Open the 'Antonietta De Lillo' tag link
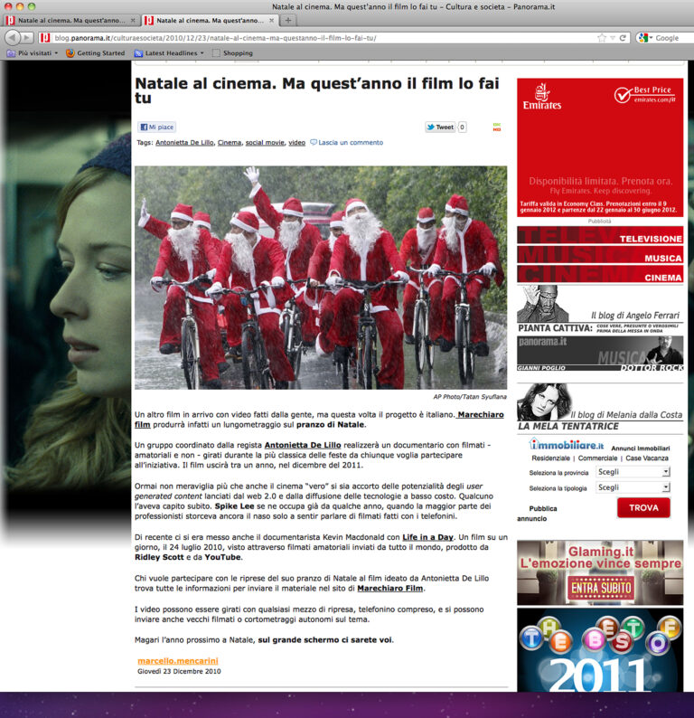This screenshot has height=718, width=694. (183, 143)
